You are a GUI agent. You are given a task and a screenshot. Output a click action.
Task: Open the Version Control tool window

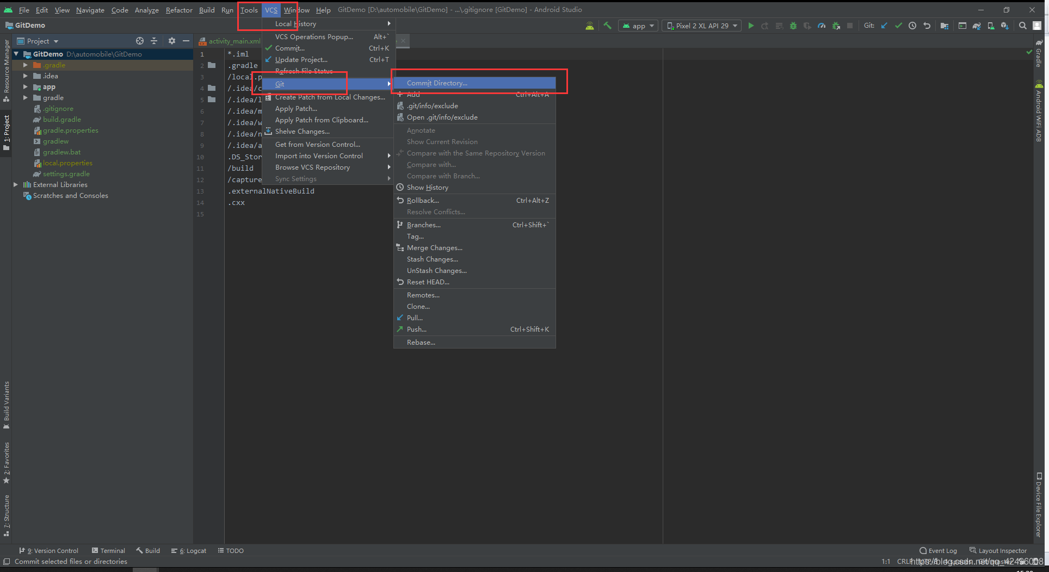(x=48, y=550)
